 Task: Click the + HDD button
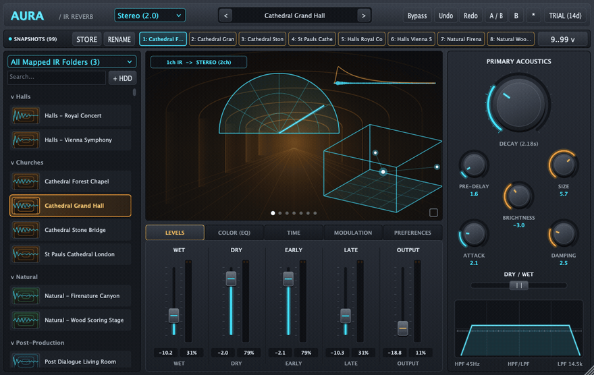(122, 78)
